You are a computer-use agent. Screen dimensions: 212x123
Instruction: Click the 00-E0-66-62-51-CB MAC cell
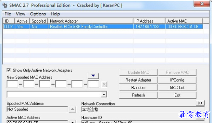pyautogui.click(x=184, y=27)
